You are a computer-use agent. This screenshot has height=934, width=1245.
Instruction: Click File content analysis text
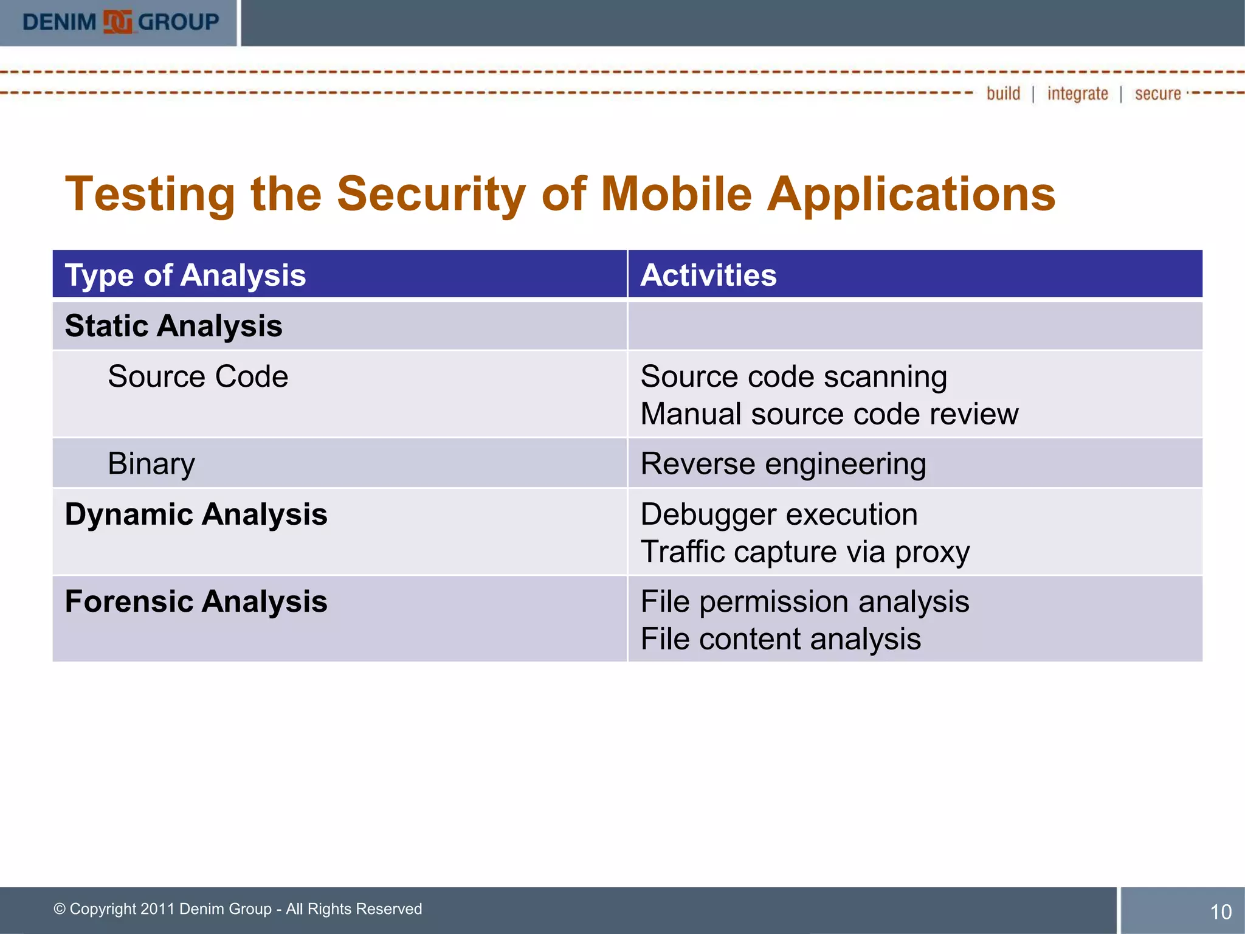[x=781, y=639]
